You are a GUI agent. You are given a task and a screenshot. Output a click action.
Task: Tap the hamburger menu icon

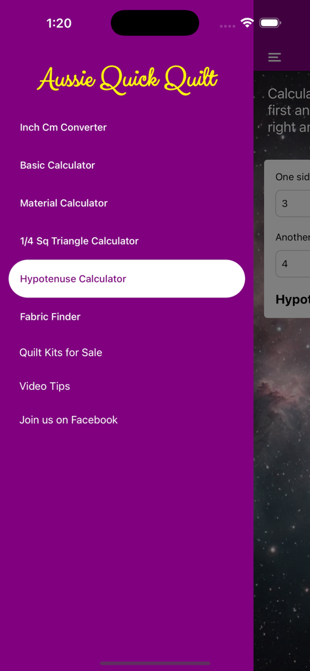coord(275,58)
